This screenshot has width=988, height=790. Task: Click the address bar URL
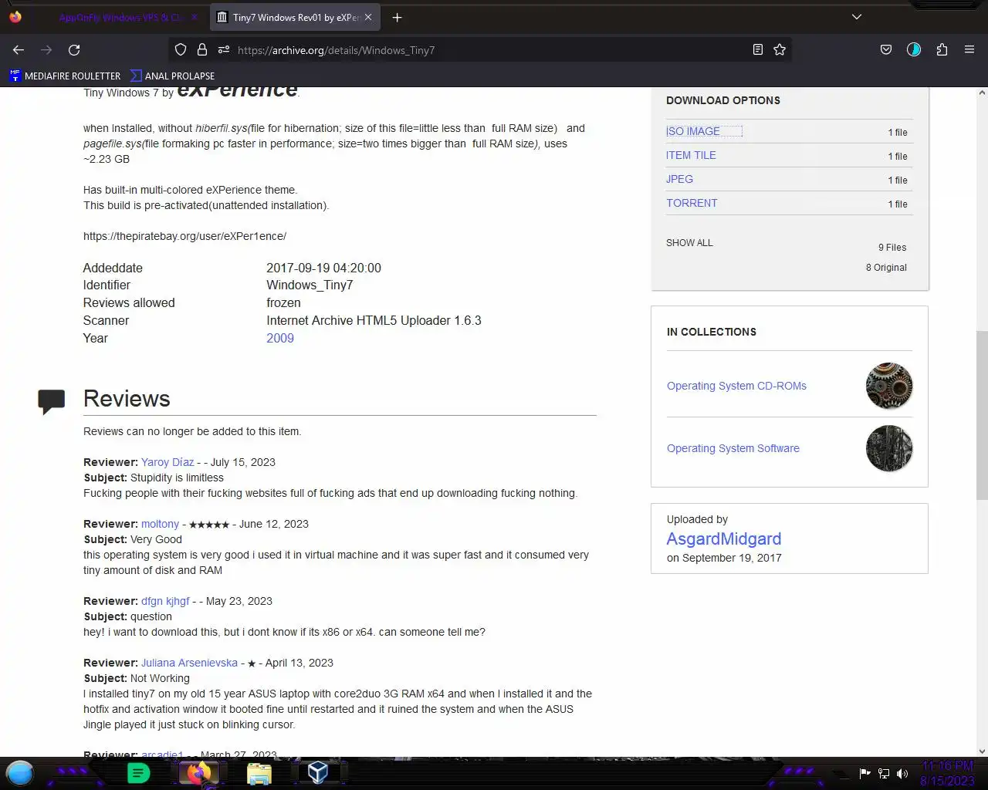336,50
